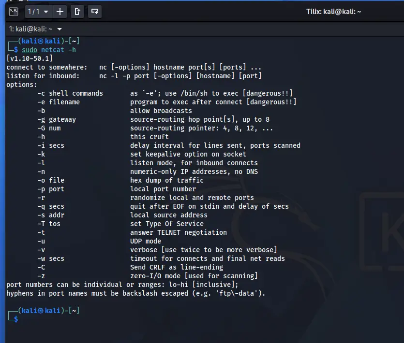This screenshot has width=404, height=343.
Task: Click the '-o file' option row
Action: tap(120, 180)
